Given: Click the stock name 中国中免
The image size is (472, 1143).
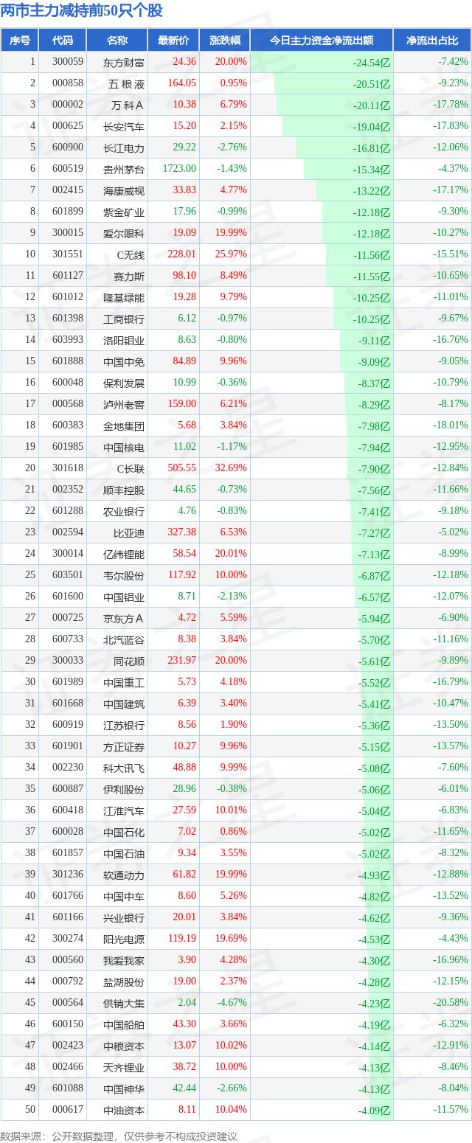Looking at the screenshot, I should click(x=124, y=361).
